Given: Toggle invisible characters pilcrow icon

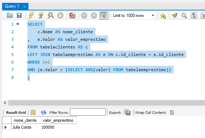Looking at the screenshot, I should [194, 16].
